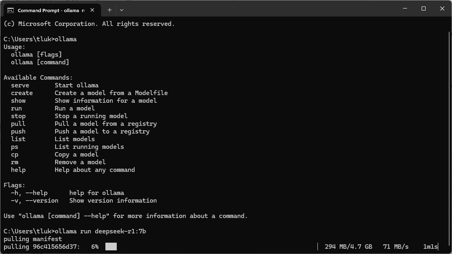Click the 'pull' command in list
This screenshot has height=254, width=452.
click(18, 124)
